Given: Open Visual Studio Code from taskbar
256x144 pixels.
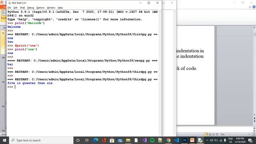Looking at the screenshot, I should coord(176,140).
